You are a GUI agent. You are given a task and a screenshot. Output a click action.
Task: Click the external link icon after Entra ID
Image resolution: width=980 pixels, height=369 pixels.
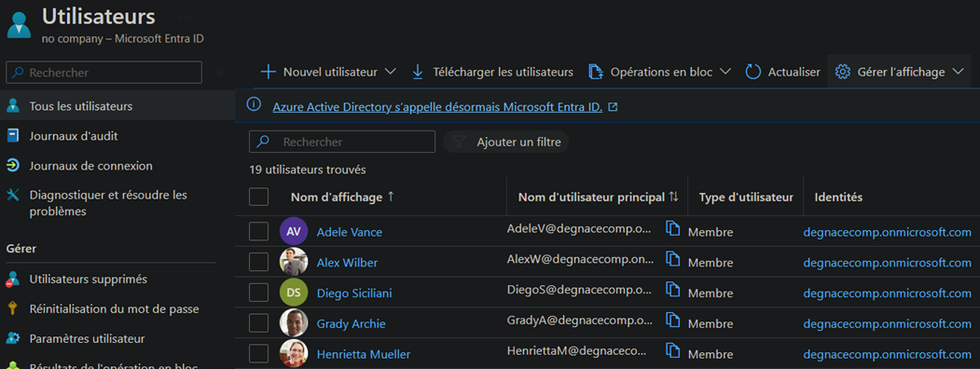pos(614,107)
